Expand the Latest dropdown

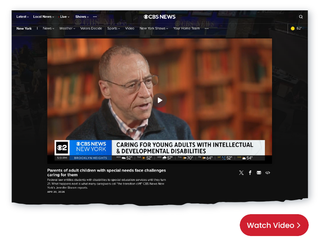click(22, 17)
